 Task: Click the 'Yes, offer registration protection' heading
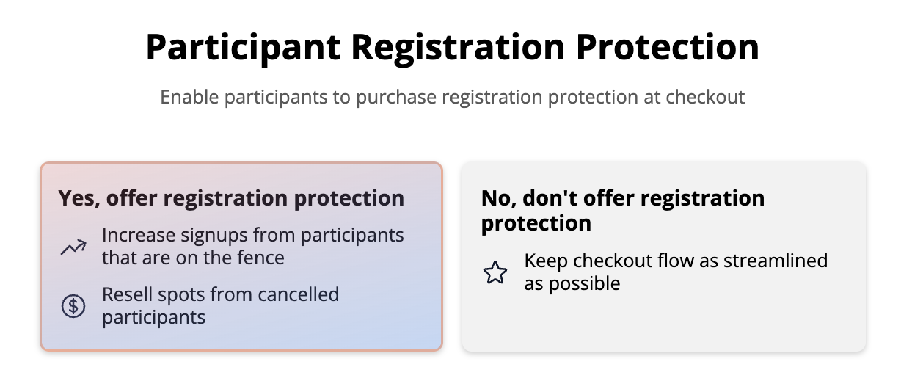point(231,198)
